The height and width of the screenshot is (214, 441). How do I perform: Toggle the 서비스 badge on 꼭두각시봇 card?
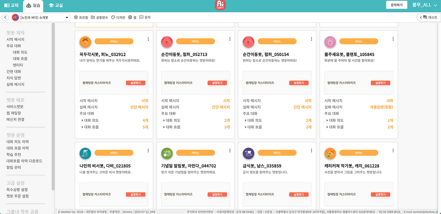[114, 41]
